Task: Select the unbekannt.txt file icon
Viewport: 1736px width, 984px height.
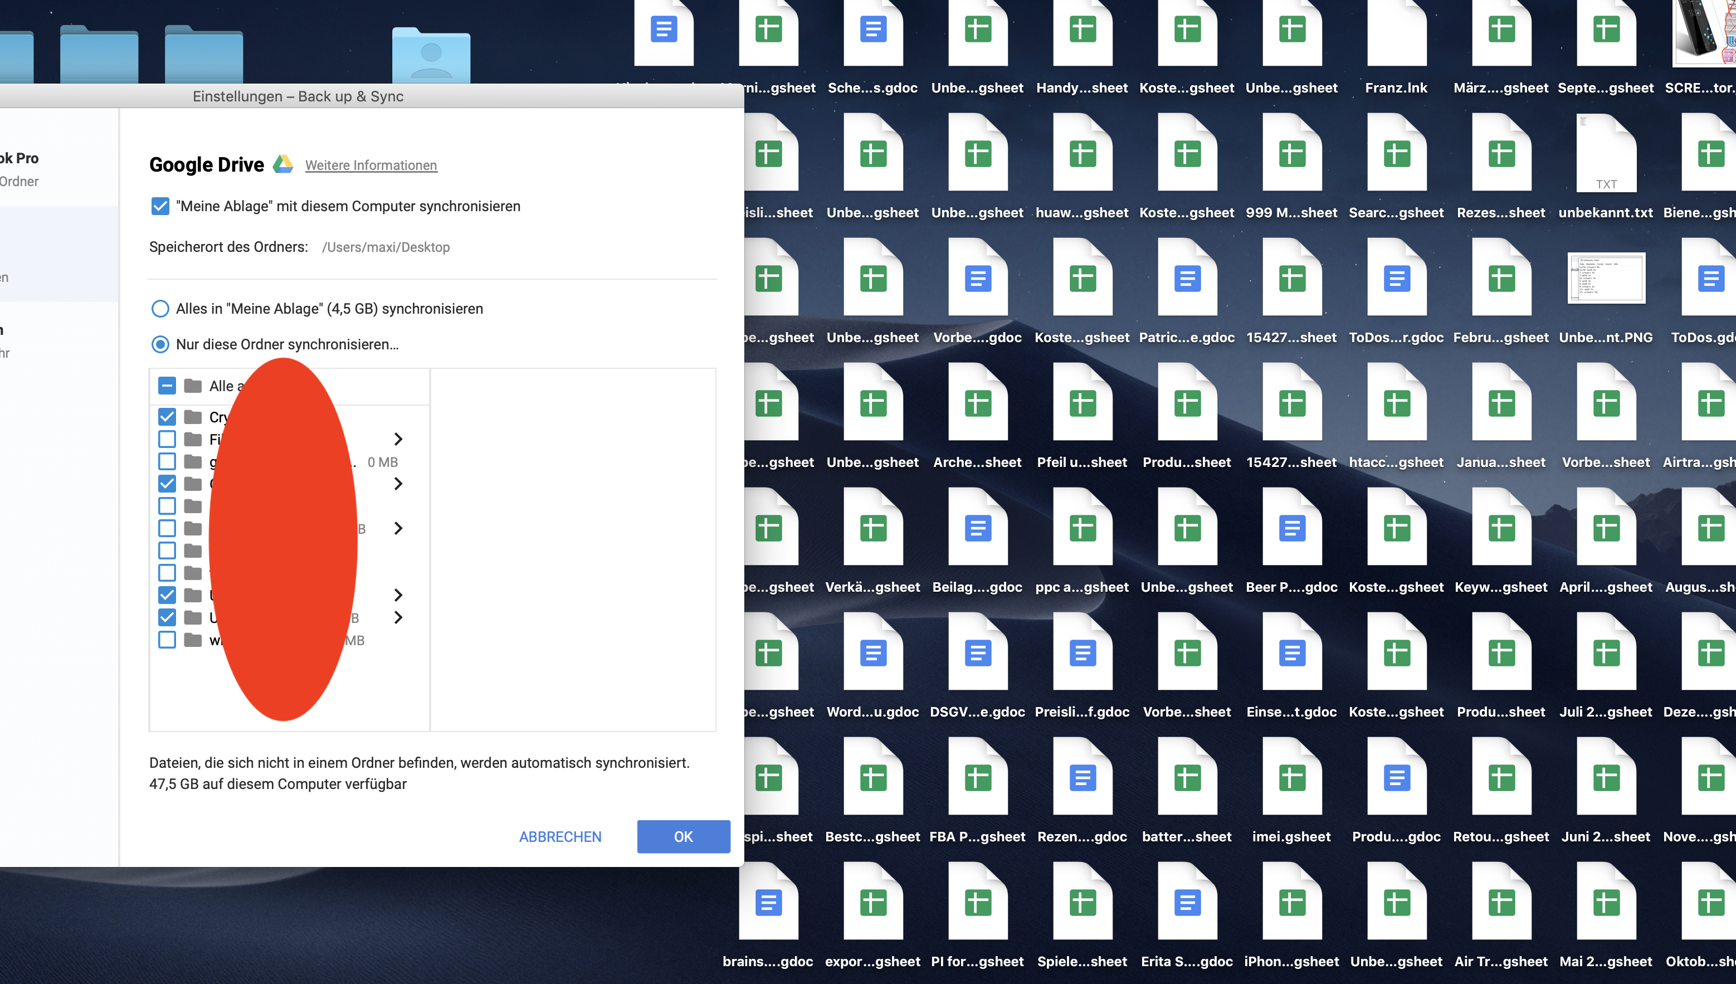Action: (1606, 154)
